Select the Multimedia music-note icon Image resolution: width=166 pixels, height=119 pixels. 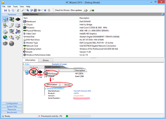18,31
